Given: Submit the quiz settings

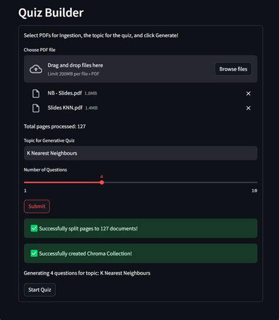Looking at the screenshot, I should [x=36, y=206].
